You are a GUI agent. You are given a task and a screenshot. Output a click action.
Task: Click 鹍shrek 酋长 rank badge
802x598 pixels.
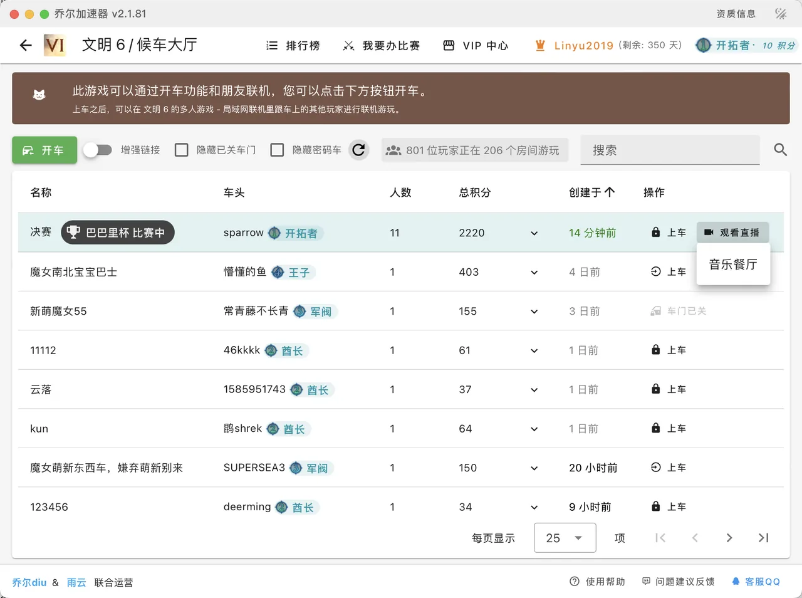(288, 429)
